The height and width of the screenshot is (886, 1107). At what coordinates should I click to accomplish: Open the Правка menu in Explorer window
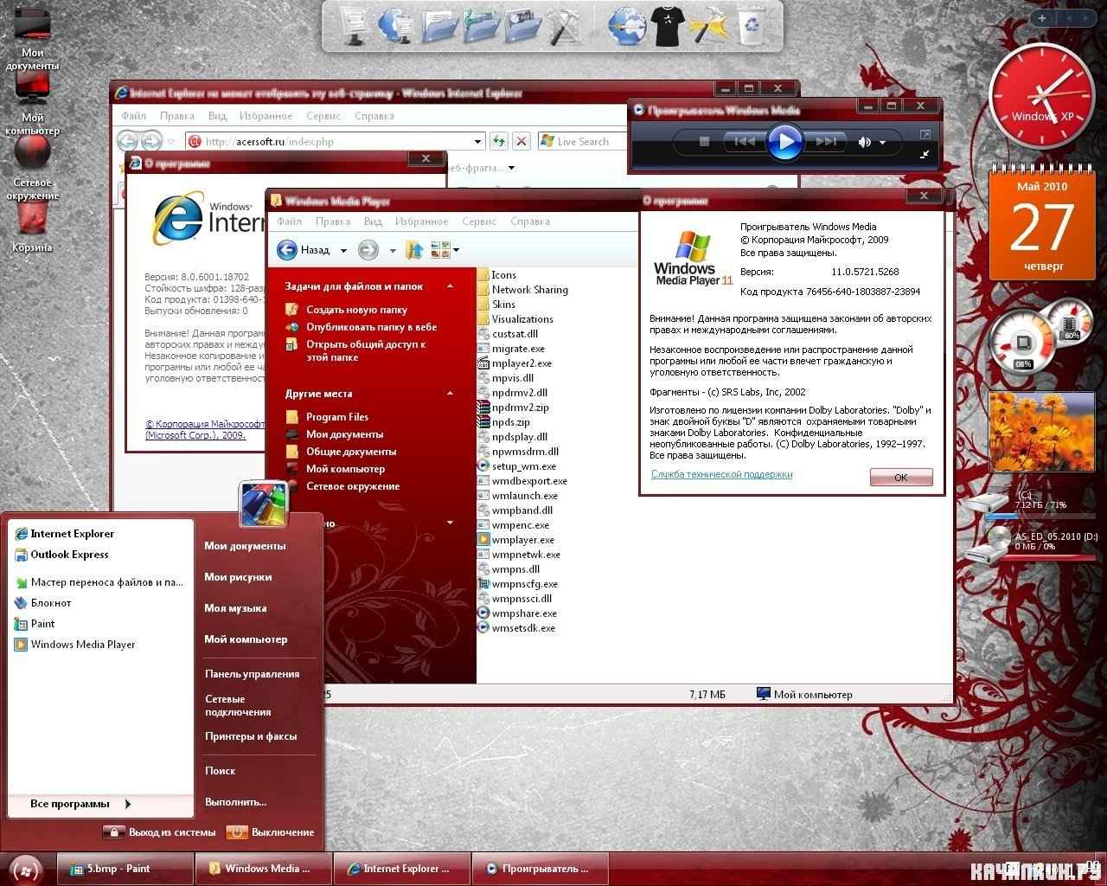click(333, 221)
